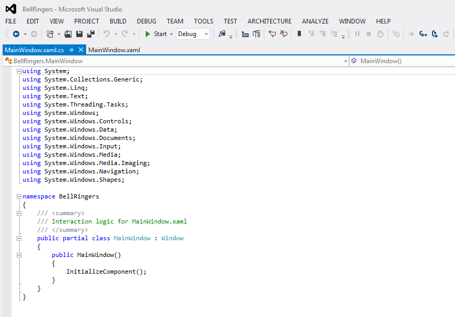455x317 pixels.
Task: Click the Undo arrow icon
Action: pyautogui.click(x=107, y=34)
